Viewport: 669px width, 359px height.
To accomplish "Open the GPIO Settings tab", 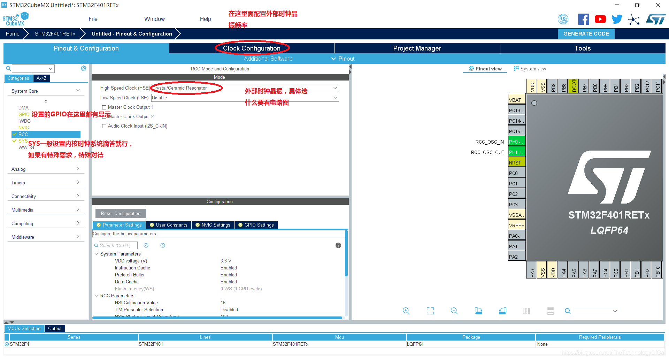I will (256, 225).
